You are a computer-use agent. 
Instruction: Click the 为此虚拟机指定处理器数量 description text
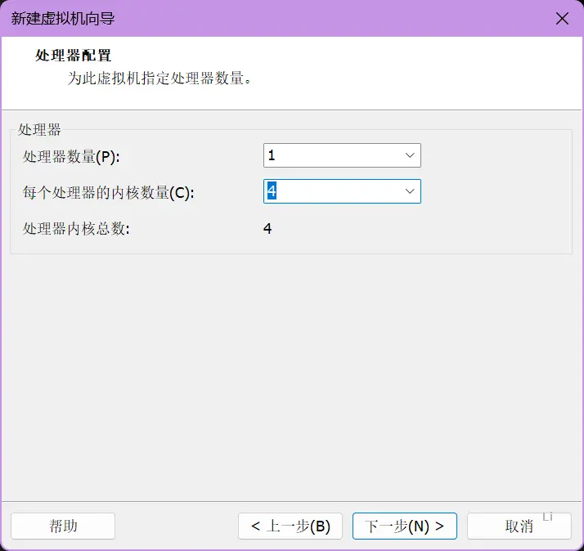159,78
